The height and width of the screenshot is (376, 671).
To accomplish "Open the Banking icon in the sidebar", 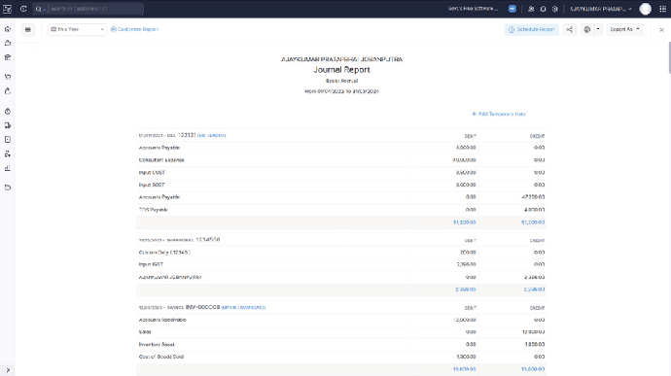I will 8,57.
